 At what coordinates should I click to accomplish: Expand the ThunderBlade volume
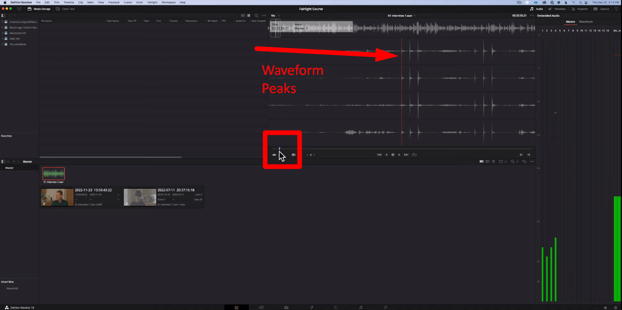pos(2,44)
